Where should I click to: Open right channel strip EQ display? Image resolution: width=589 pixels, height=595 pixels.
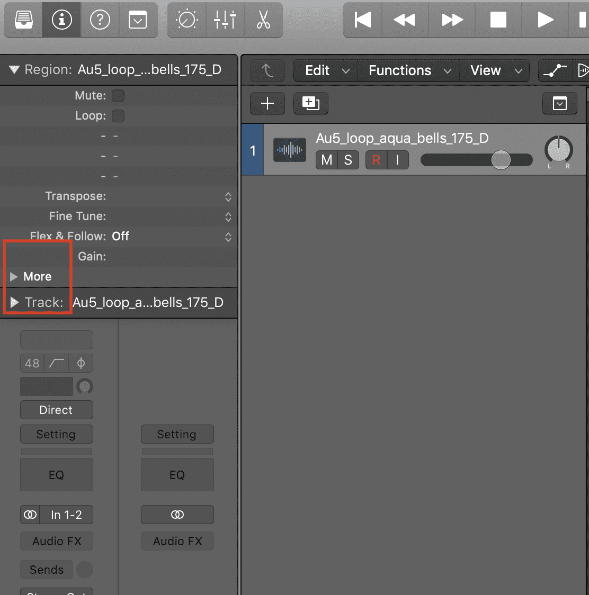click(177, 475)
